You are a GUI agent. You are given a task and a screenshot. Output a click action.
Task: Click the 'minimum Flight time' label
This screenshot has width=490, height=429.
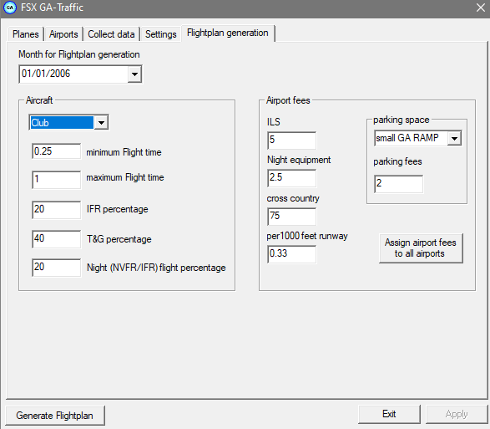pos(124,152)
